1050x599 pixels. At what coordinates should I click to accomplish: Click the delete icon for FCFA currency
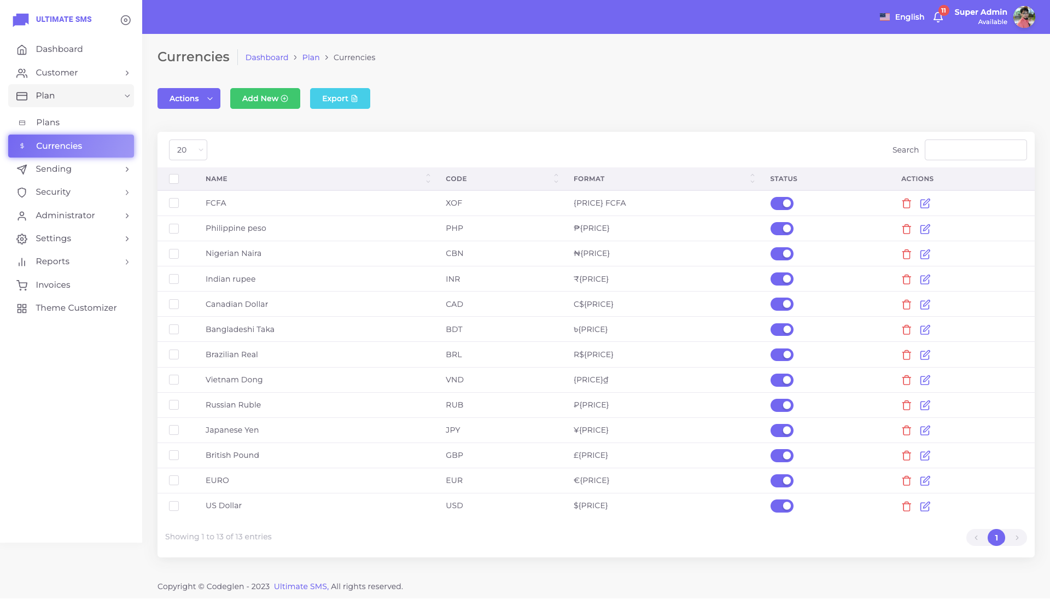(x=906, y=203)
